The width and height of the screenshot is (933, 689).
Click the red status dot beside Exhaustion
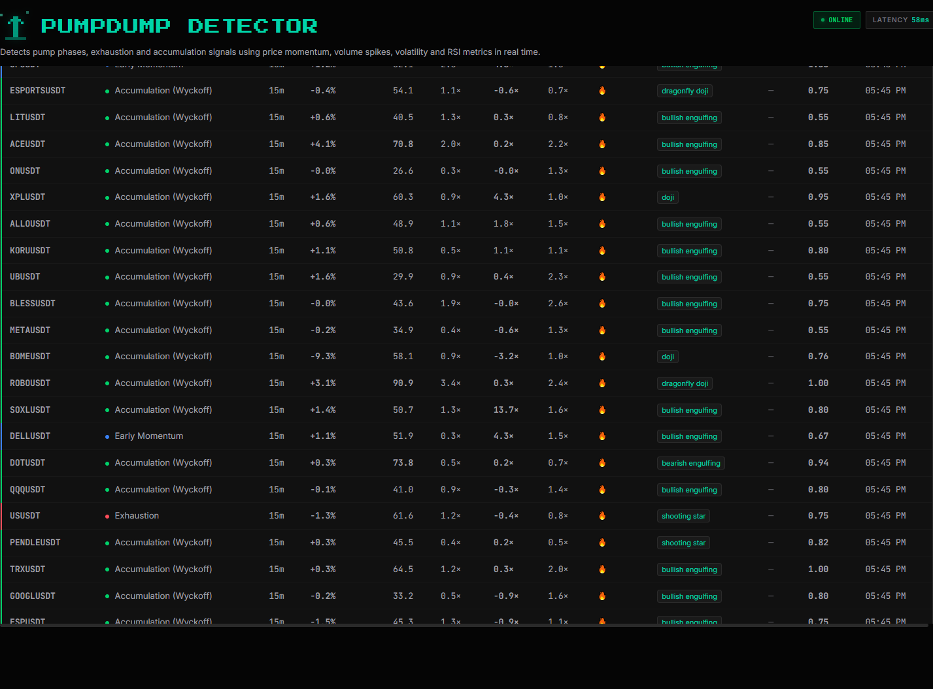pyautogui.click(x=107, y=517)
